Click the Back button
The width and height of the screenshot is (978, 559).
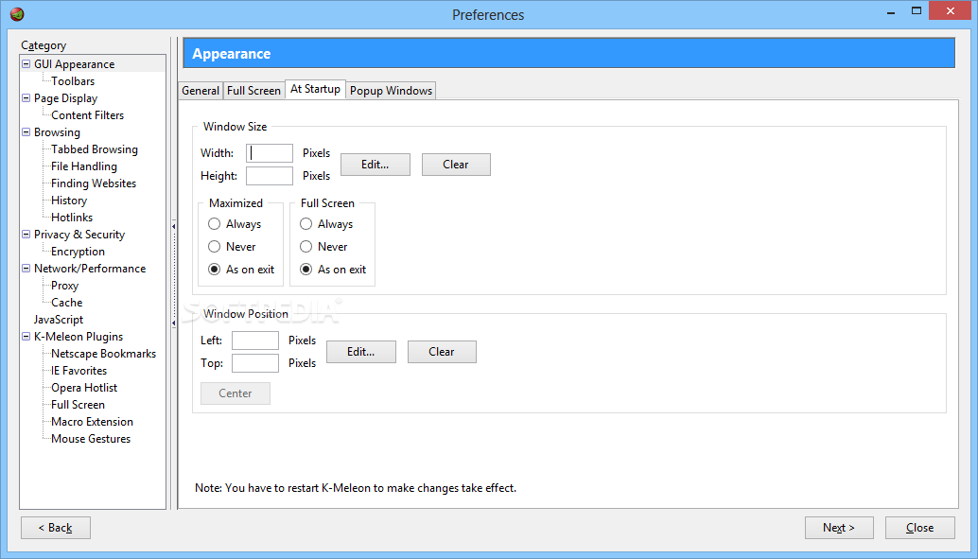56,528
